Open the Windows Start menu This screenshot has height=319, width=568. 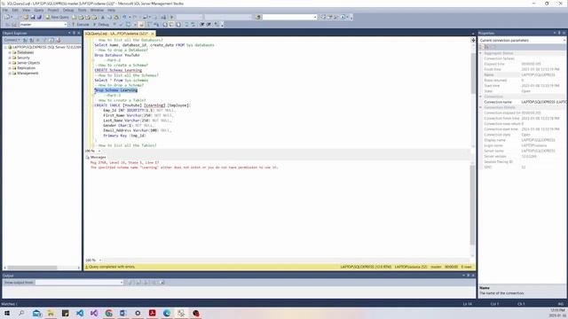(7, 313)
